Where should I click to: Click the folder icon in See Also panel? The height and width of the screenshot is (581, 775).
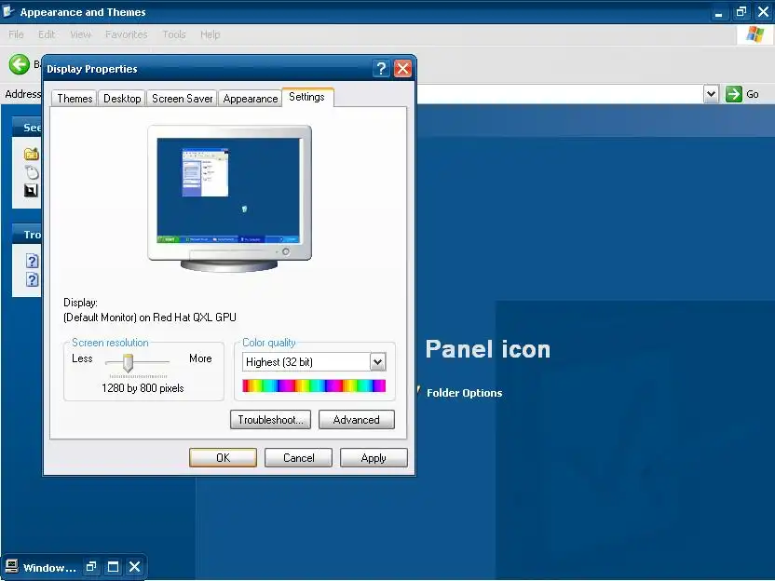[31, 155]
